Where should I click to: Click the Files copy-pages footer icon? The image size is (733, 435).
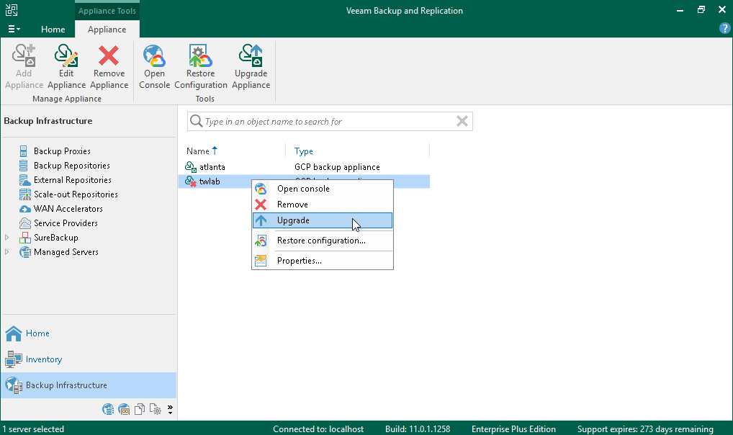point(139,410)
